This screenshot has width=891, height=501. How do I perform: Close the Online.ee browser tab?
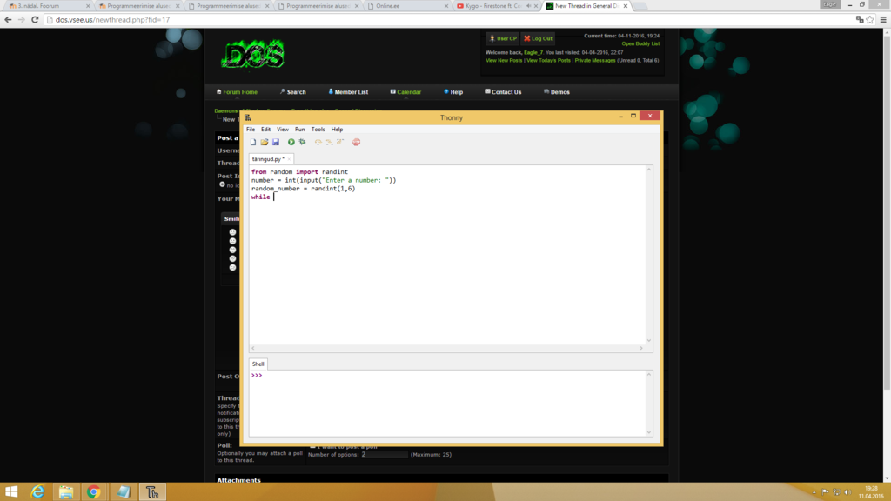pos(446,6)
